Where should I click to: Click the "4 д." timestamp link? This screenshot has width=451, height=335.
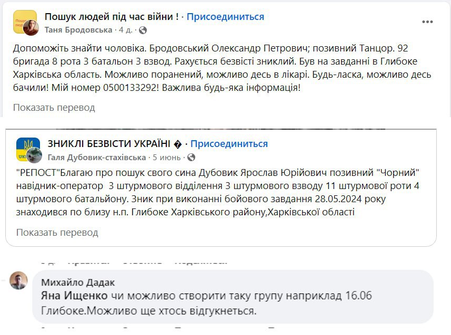[x=125, y=30]
